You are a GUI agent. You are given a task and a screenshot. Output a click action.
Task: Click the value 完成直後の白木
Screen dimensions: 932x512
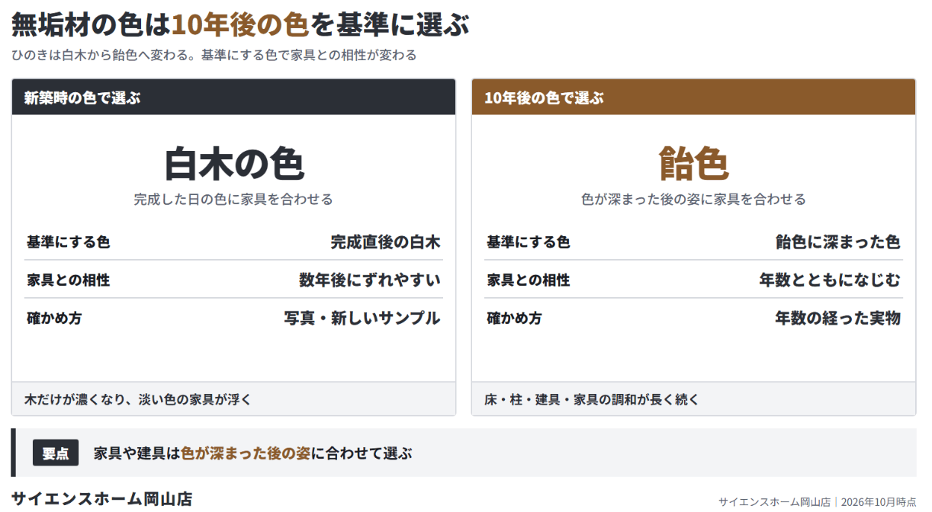coord(385,242)
